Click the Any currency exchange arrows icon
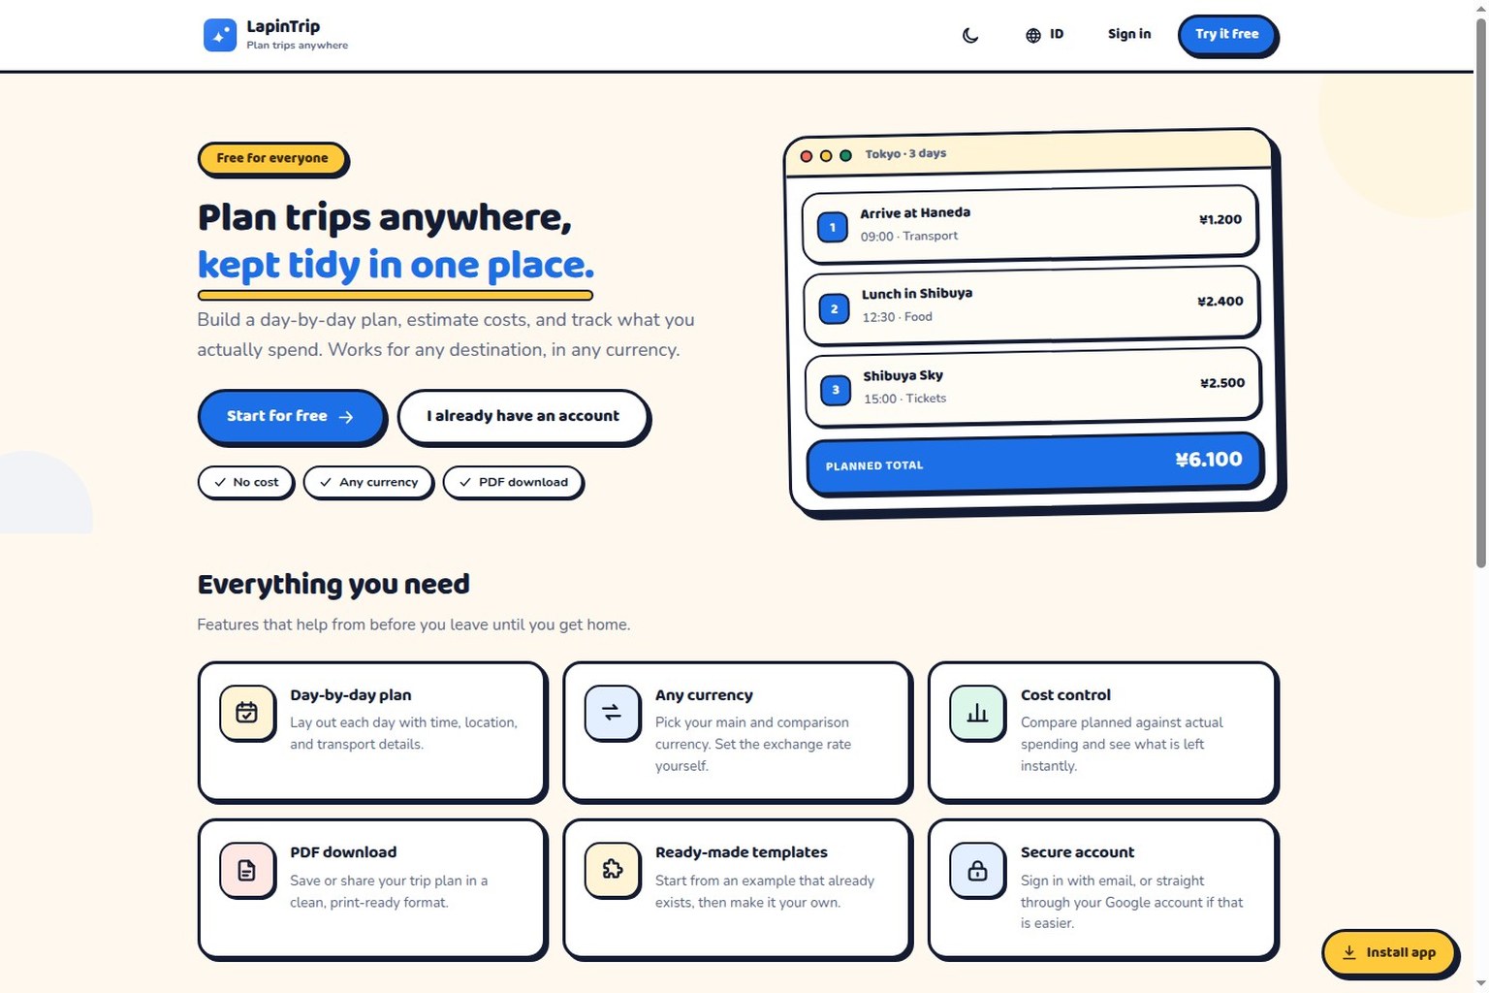 coord(612,713)
